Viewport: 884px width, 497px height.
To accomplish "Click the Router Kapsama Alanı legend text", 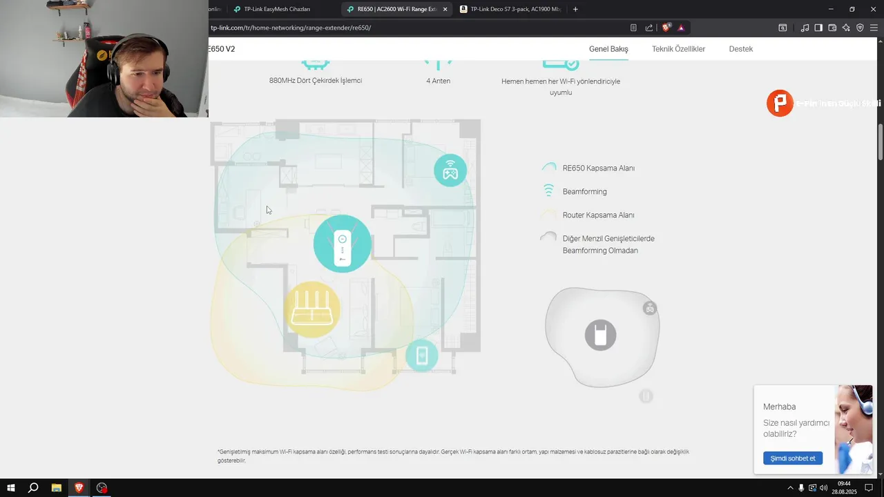I will [598, 215].
